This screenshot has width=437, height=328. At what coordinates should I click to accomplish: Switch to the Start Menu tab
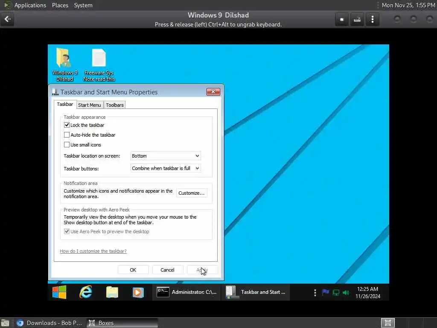[x=90, y=105]
